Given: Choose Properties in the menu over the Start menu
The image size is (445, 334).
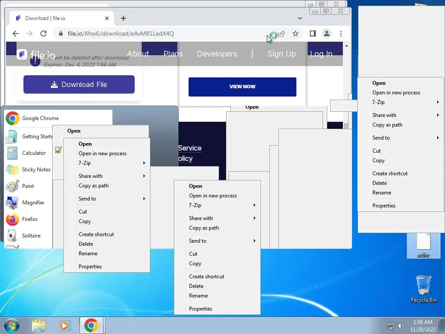Looking at the screenshot, I should click(x=107, y=267).
